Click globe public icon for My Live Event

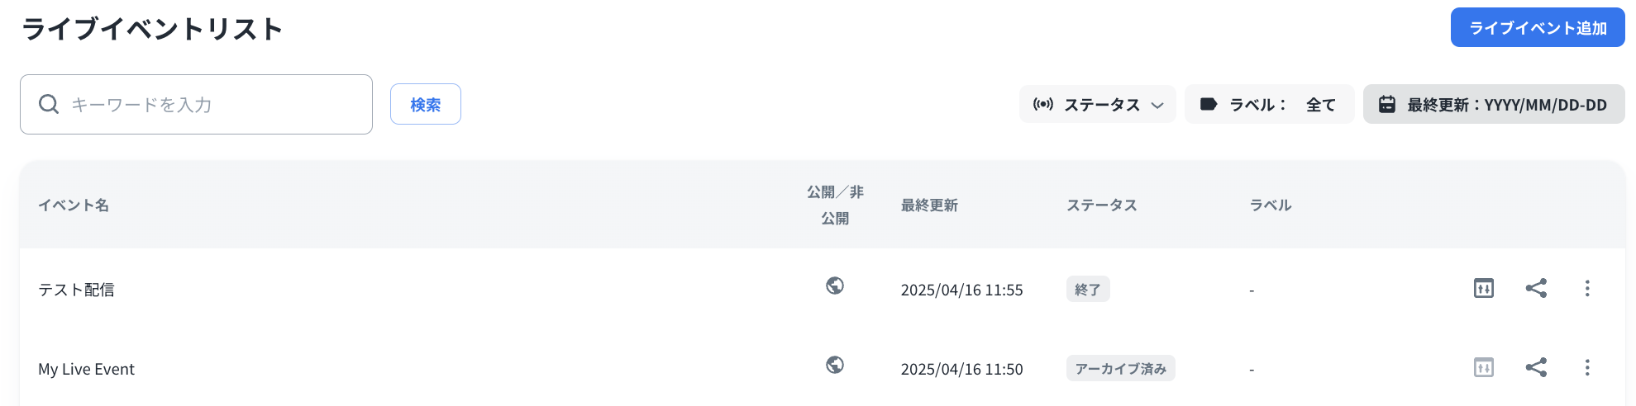point(835,365)
